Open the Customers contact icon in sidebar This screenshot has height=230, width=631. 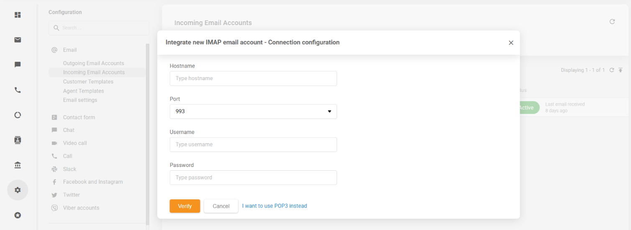click(18, 140)
